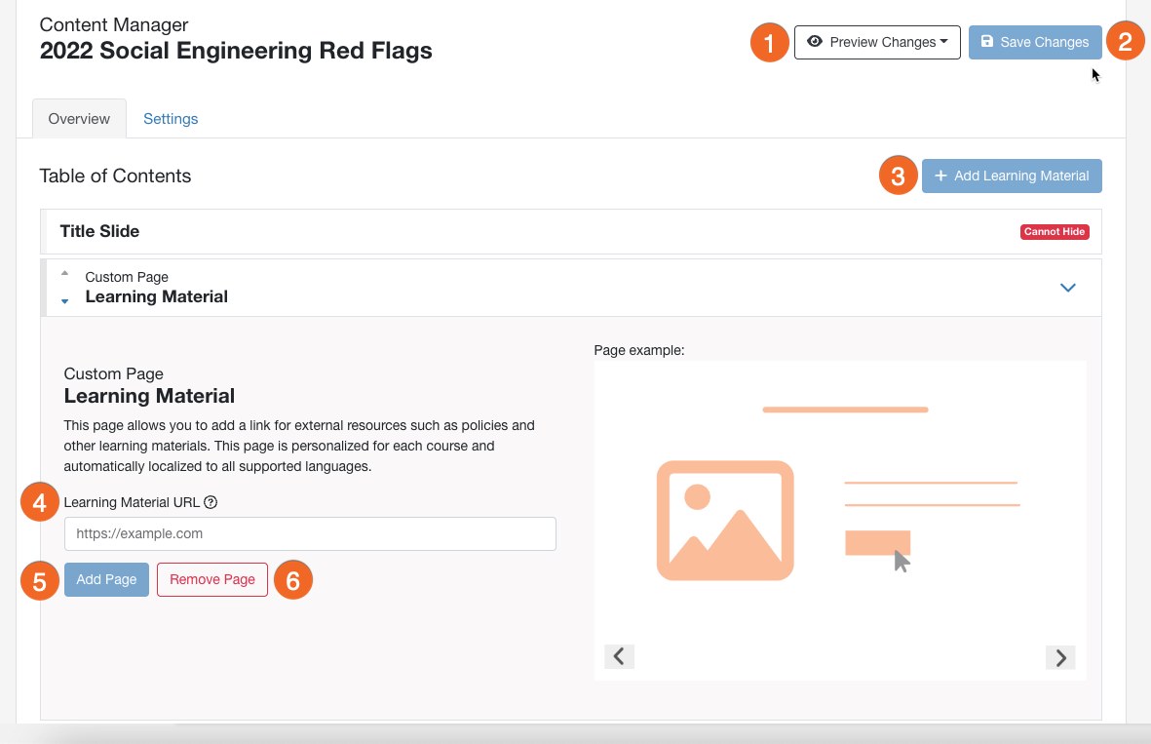
Task: Move Learning Material page up with up arrow
Action: (x=64, y=276)
